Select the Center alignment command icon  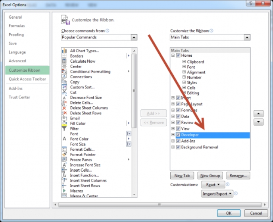64,66
